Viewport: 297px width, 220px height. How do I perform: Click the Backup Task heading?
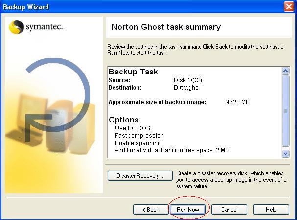(133, 72)
